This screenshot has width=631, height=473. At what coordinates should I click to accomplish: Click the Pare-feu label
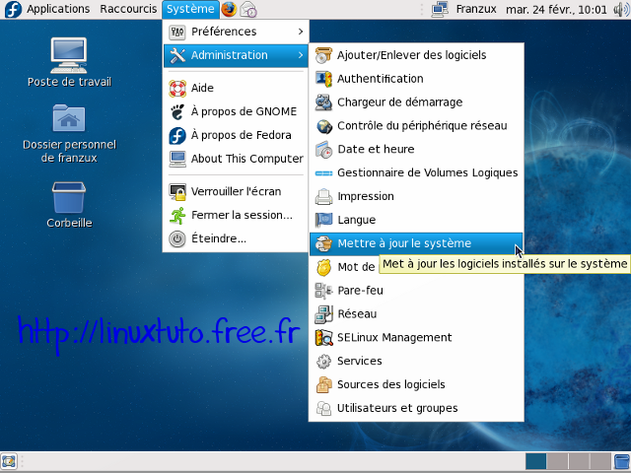(x=360, y=291)
